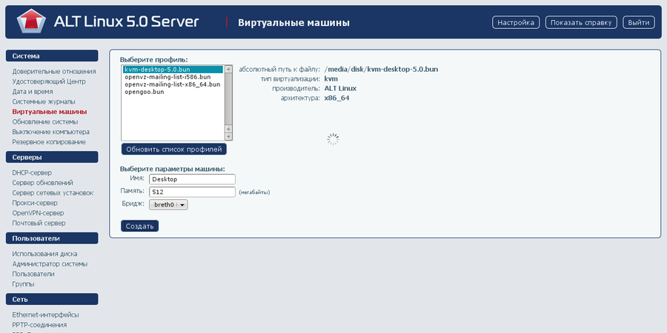Go to PPTP-соединения
The image size is (667, 333).
(39, 325)
